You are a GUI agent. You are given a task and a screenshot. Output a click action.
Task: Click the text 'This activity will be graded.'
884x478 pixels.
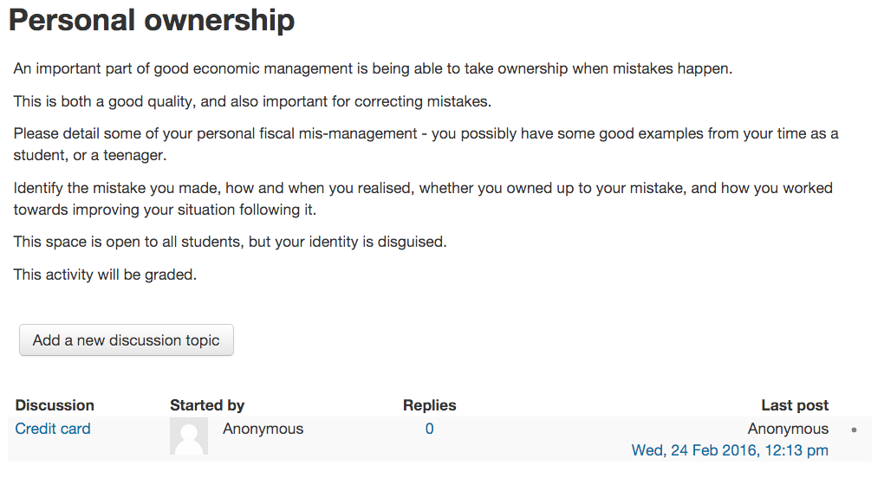coord(105,275)
